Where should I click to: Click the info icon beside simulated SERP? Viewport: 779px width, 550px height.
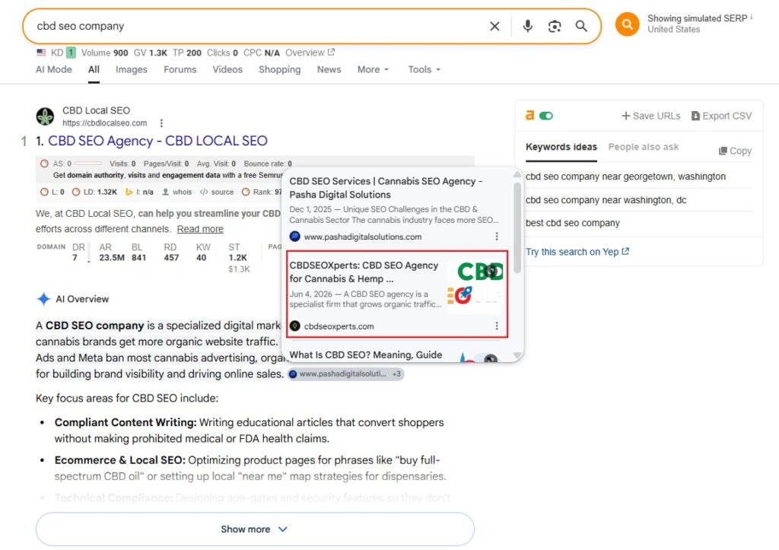751,17
